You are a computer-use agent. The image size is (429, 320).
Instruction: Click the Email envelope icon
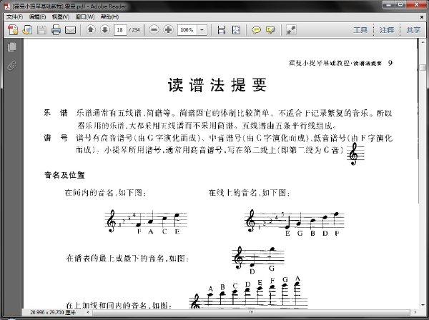point(70,30)
